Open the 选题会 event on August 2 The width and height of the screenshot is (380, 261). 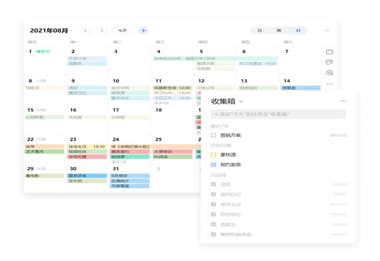(x=87, y=63)
